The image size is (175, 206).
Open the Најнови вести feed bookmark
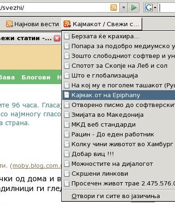(x=32, y=24)
